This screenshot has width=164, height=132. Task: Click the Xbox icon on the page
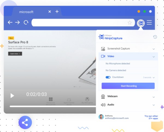[87, 99]
